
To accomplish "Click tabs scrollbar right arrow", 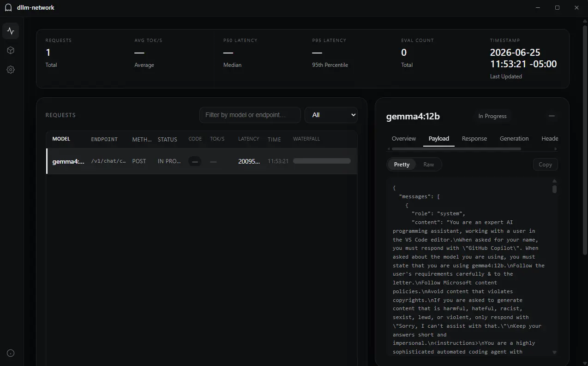I will click(x=555, y=149).
